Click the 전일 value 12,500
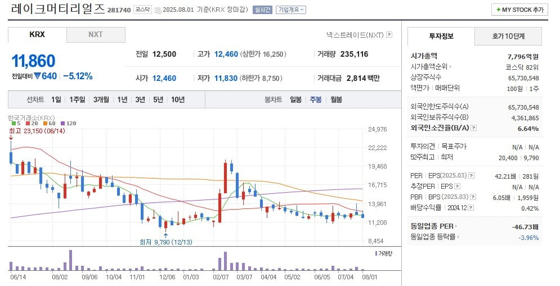 (x=164, y=54)
